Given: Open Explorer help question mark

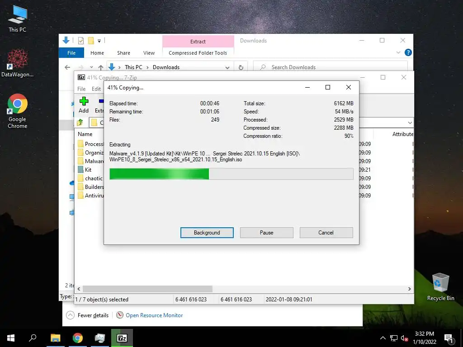Looking at the screenshot, I should pyautogui.click(x=408, y=52).
